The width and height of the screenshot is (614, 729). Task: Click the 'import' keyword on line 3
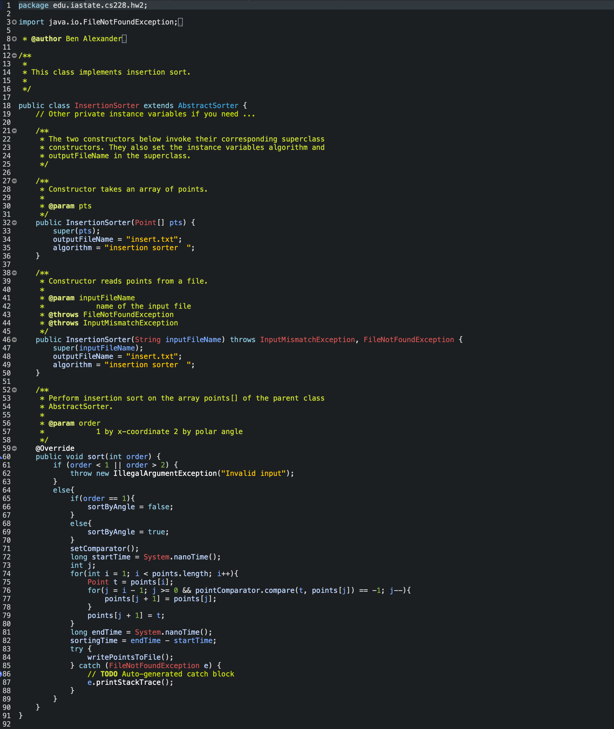(31, 22)
